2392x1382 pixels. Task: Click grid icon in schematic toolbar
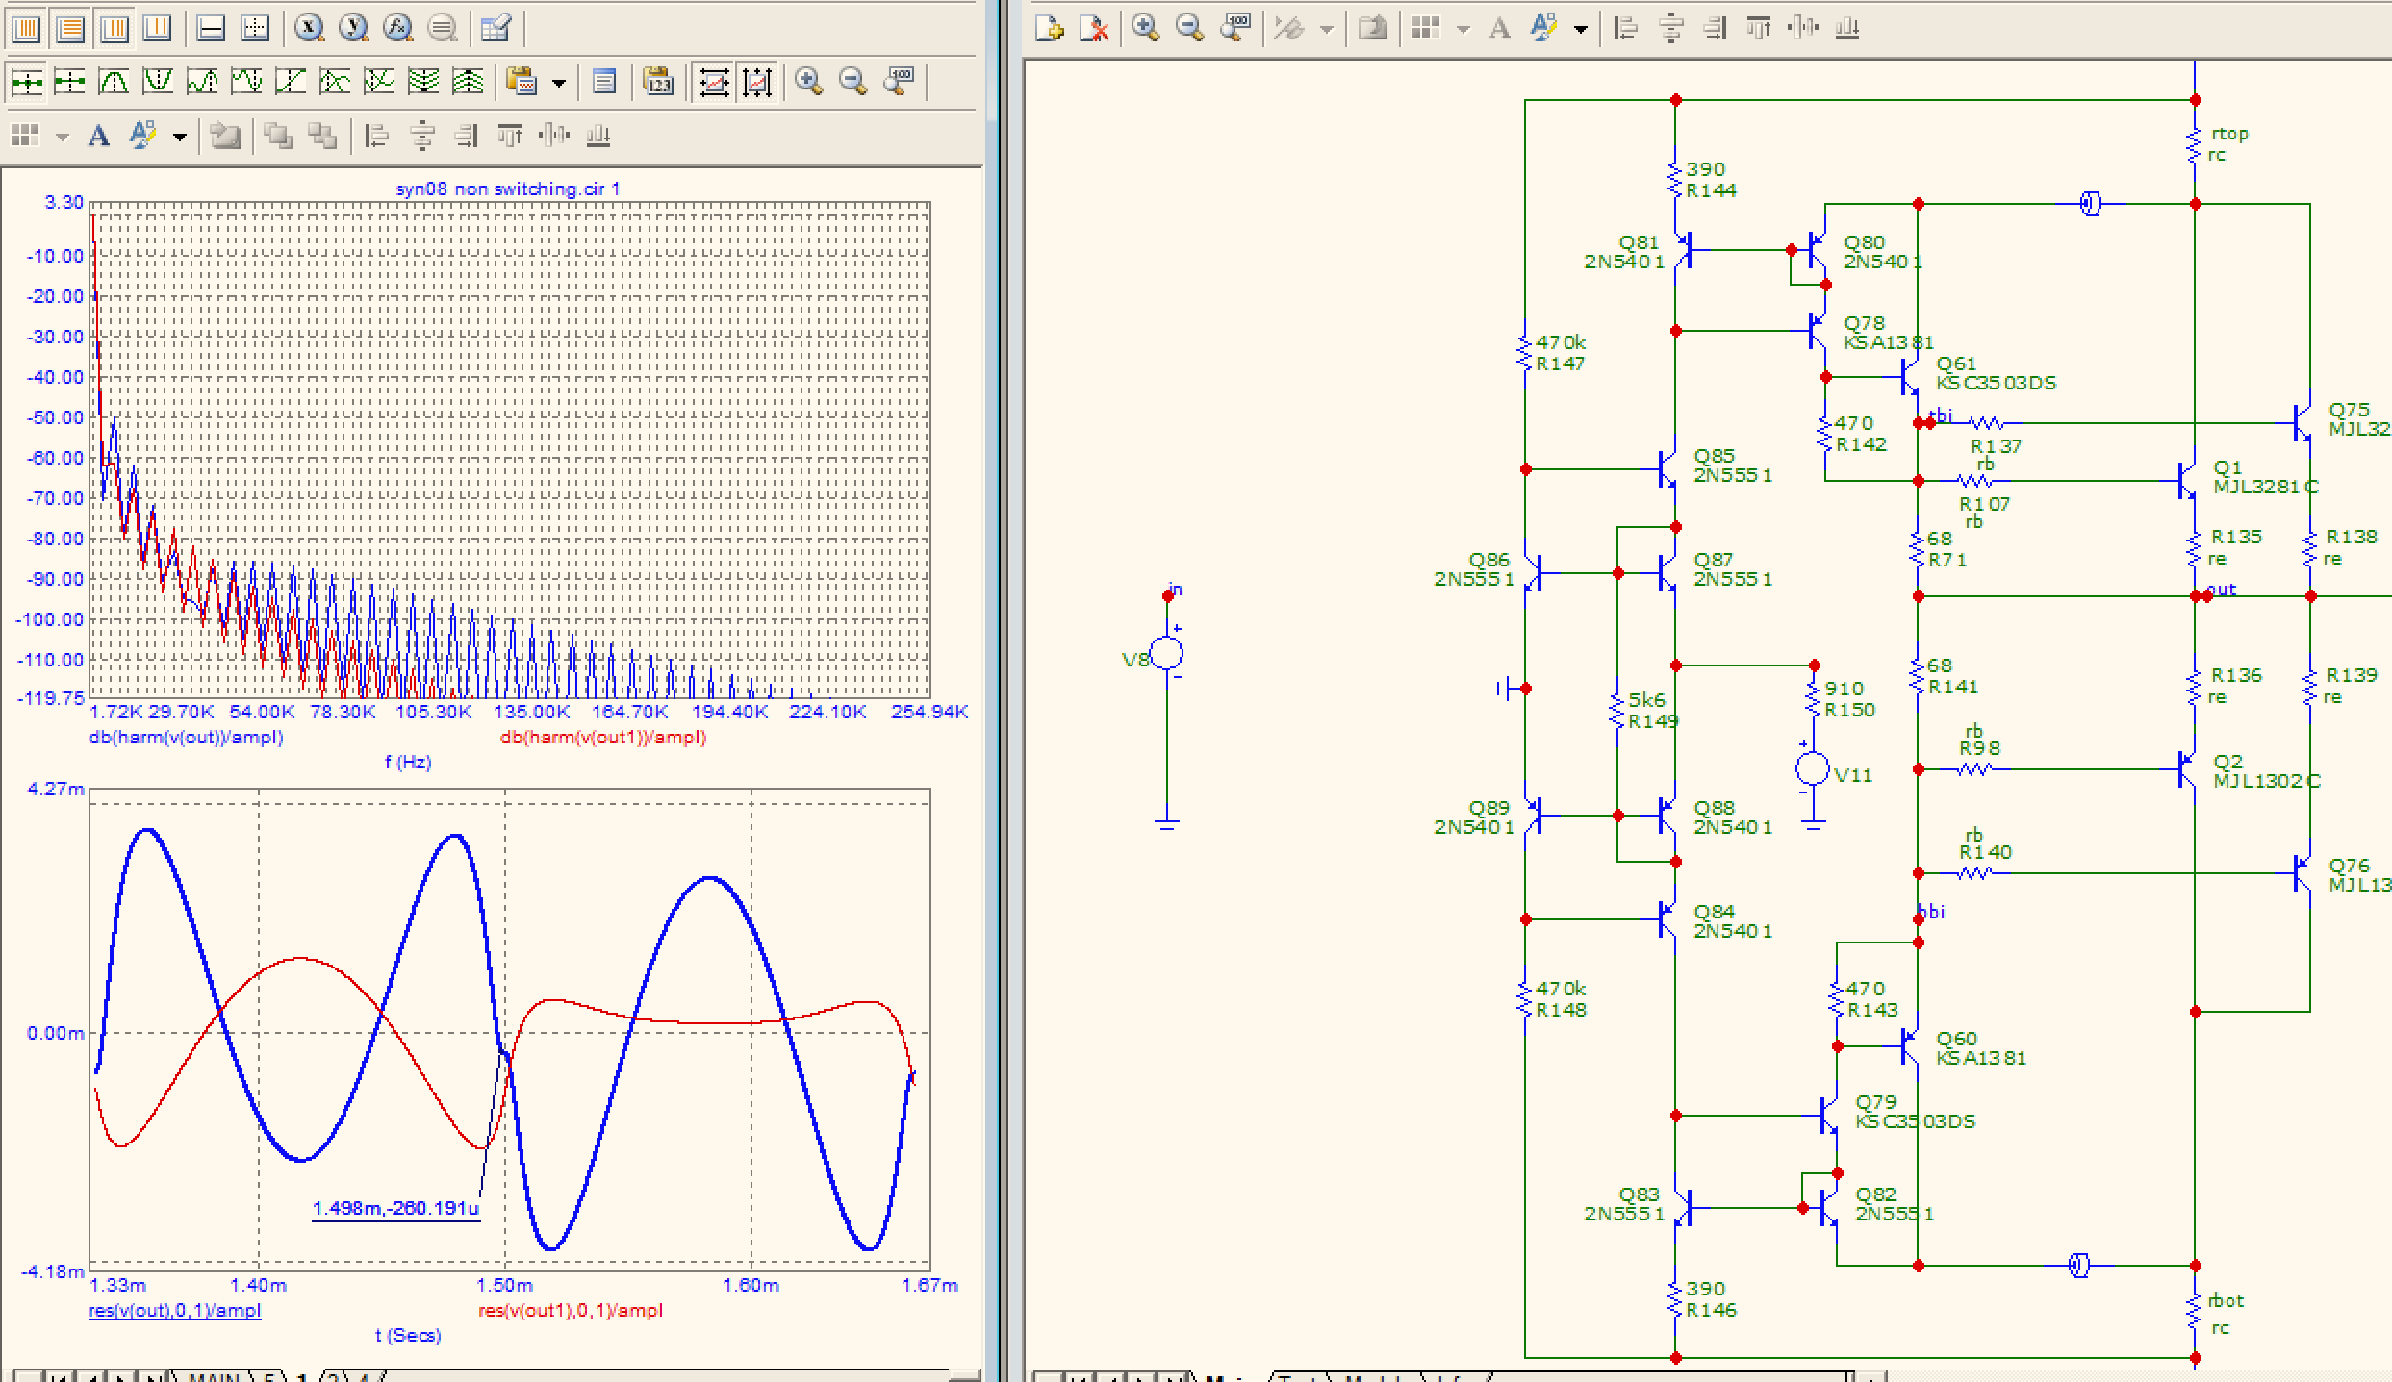[1426, 28]
